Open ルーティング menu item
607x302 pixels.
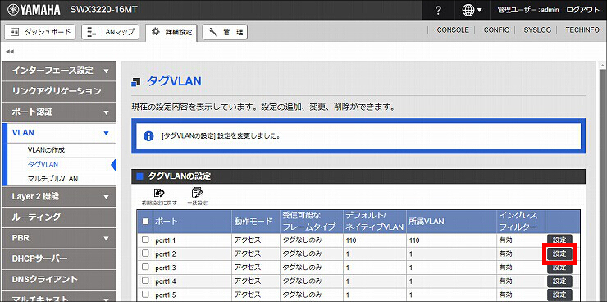click(59, 217)
